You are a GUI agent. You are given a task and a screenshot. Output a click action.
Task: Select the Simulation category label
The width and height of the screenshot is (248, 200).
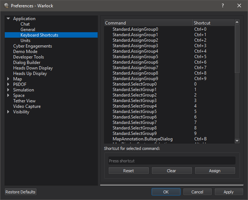[23, 90]
